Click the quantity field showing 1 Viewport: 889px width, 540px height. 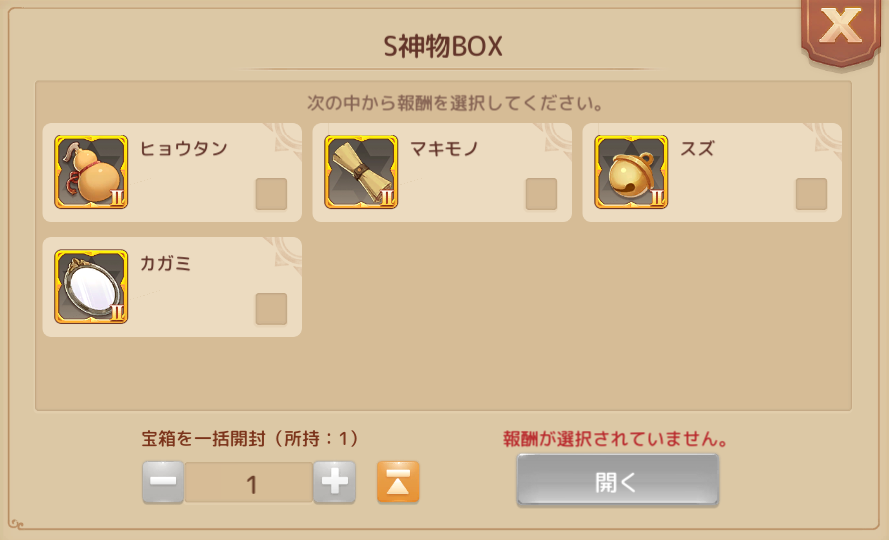pyautogui.click(x=249, y=483)
